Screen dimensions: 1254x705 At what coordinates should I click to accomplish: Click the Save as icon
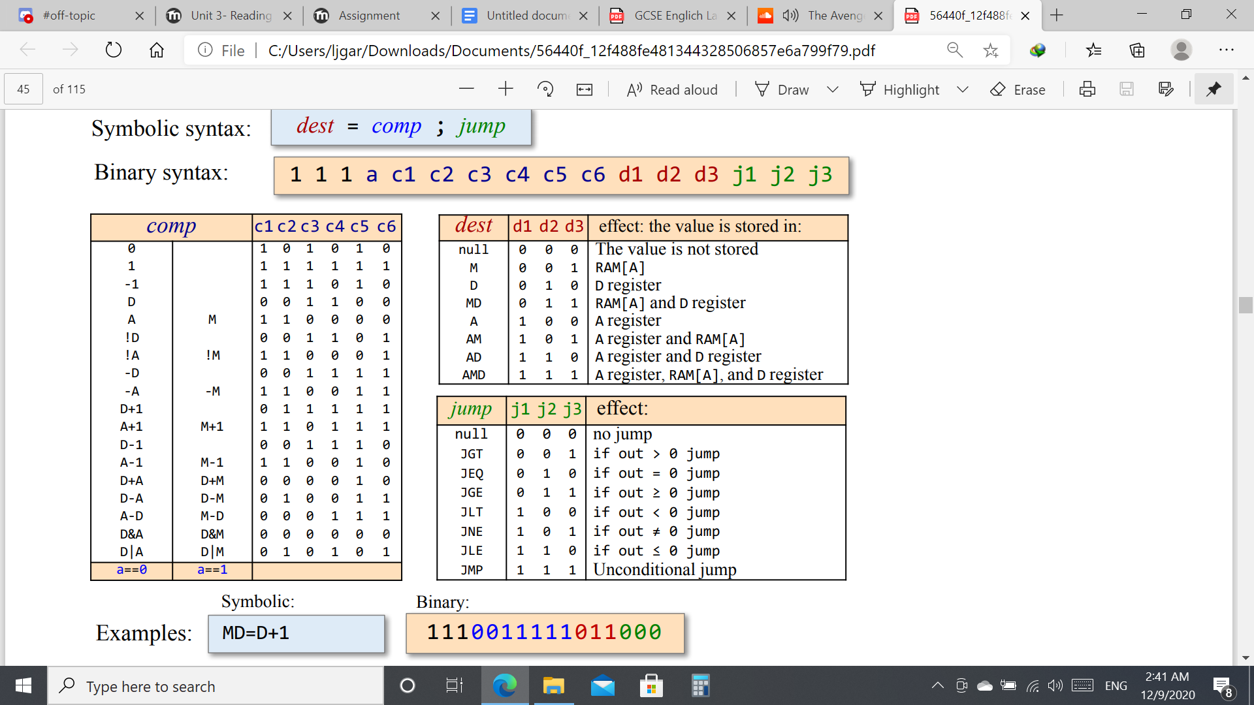1166,89
